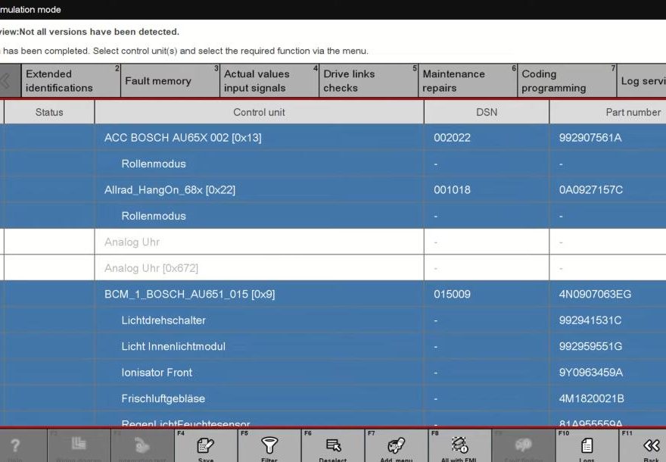The image size is (666, 462).
Task: Open Actual values input signals tab
Action: click(257, 81)
